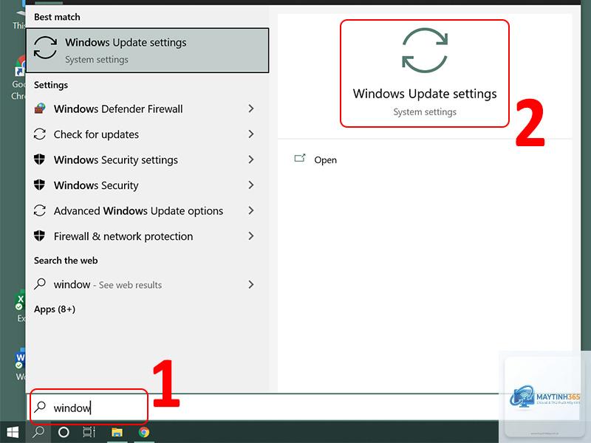Select Check for updates result

[145, 134]
